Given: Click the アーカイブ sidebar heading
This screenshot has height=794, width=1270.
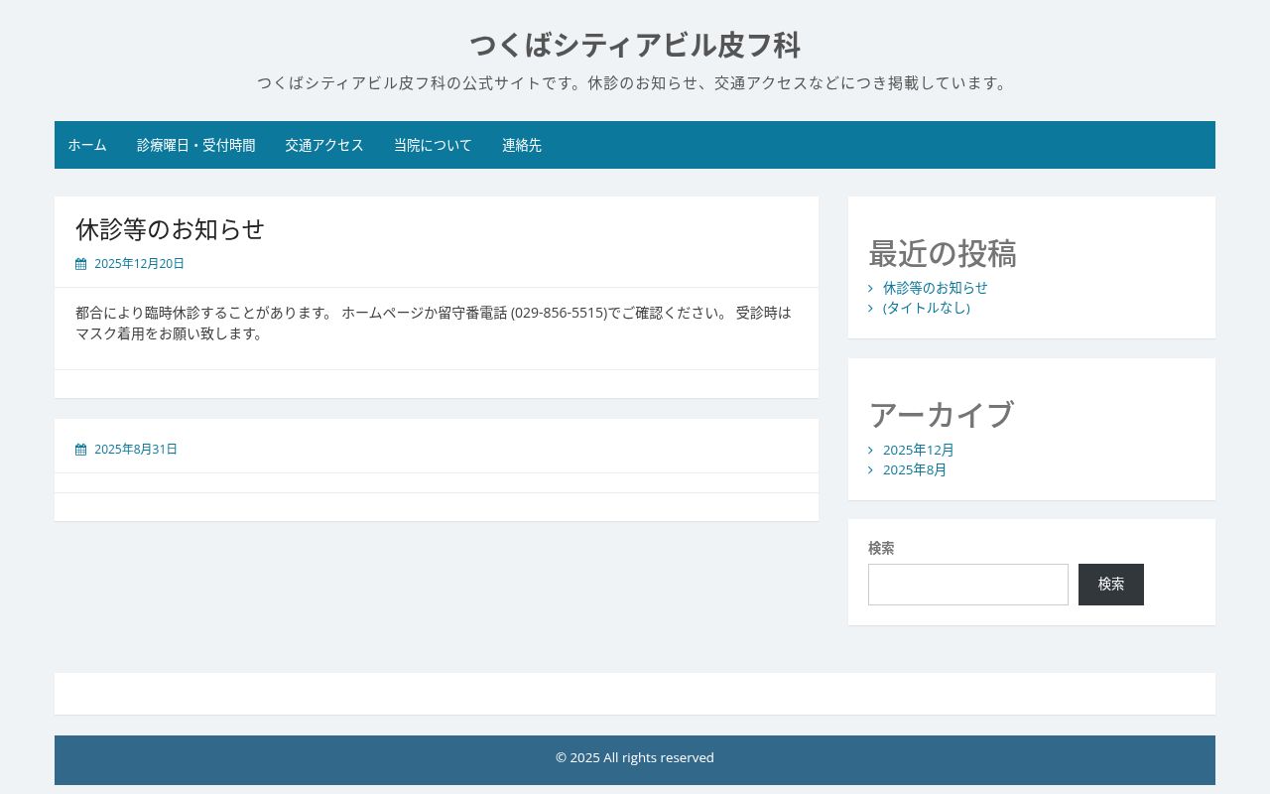Looking at the screenshot, I should 941,415.
